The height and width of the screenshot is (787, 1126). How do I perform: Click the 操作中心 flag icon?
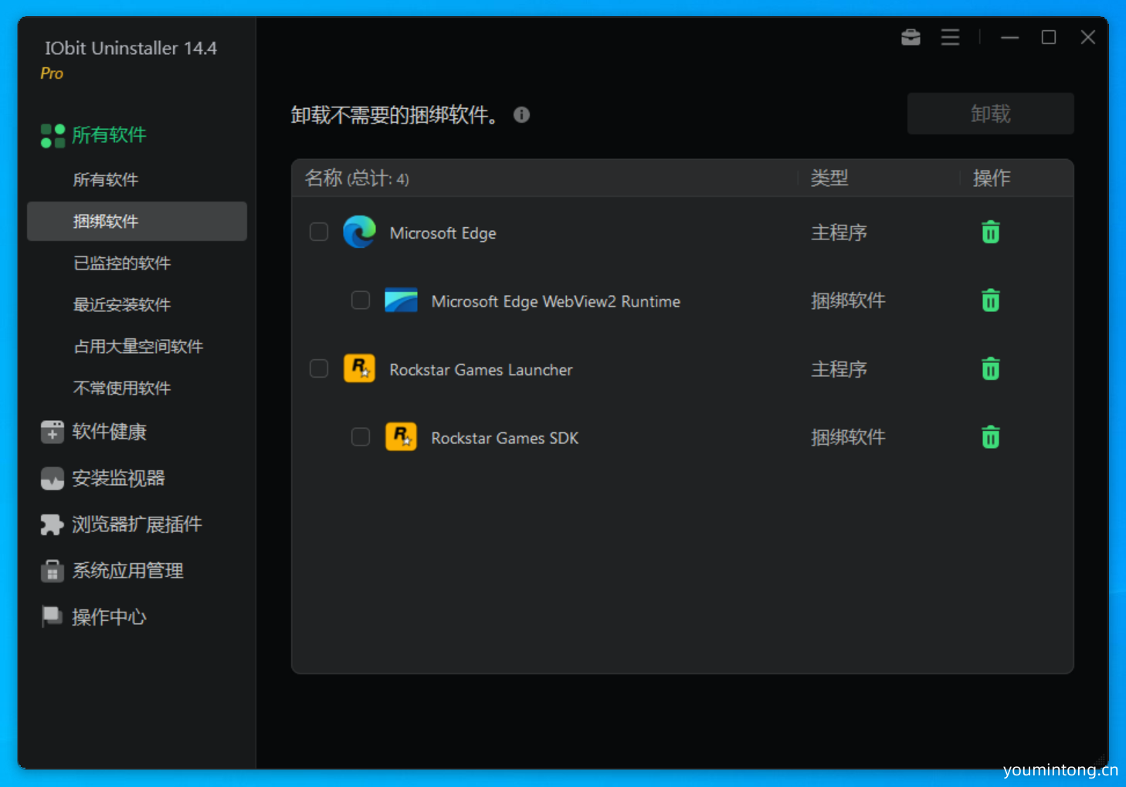[52, 616]
